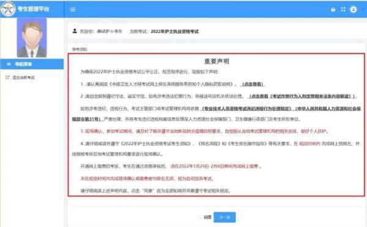This screenshot has height=227, width=367.
Task: Click the candidate photo thumbnail
Action: pyautogui.click(x=32, y=38)
